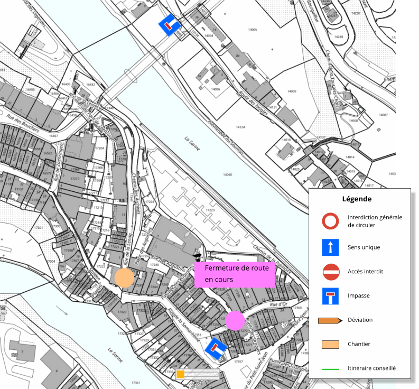Click the "Légende" heading
The height and width of the screenshot is (389, 419).
click(x=357, y=199)
